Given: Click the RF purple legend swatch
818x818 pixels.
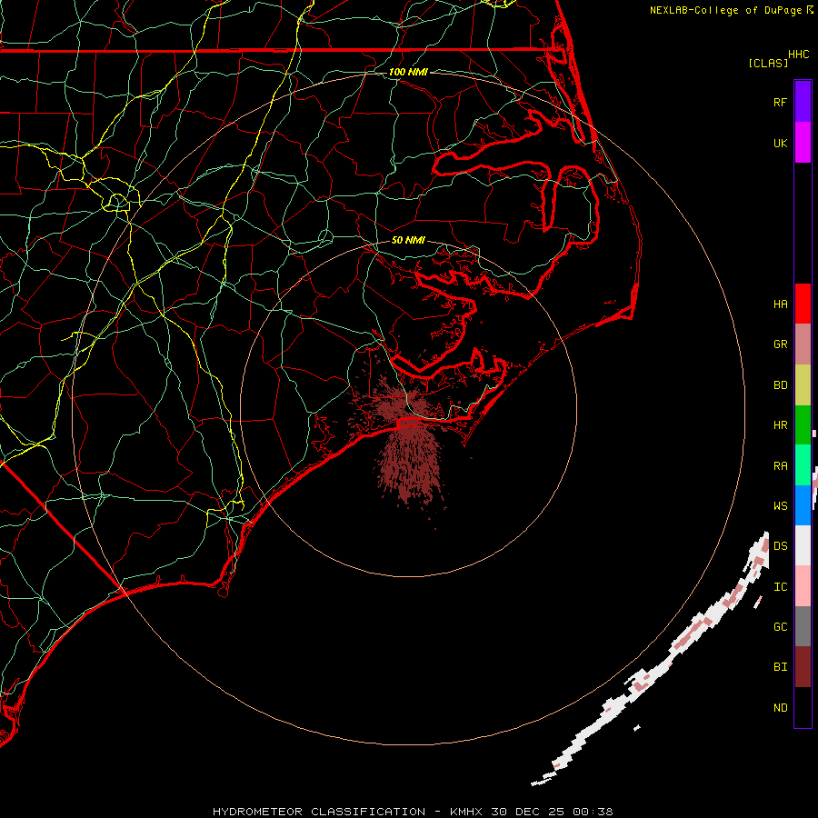Looking at the screenshot, I should 803,102.
